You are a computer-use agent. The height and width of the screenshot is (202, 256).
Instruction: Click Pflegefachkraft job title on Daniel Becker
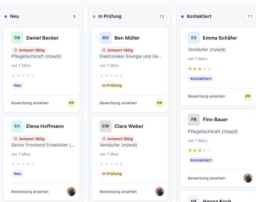36,56
